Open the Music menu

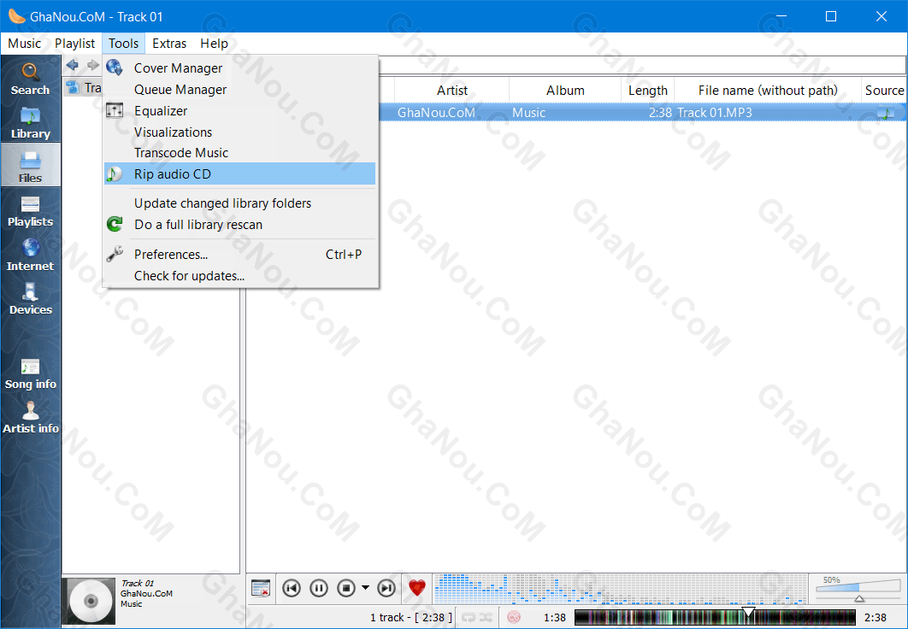pos(24,44)
